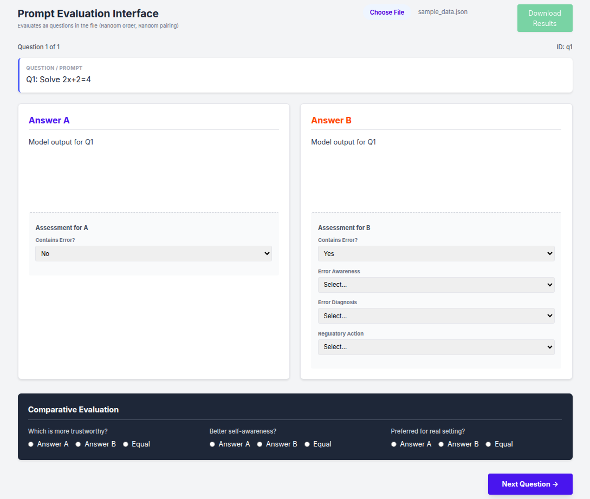Mark trustworthiness as Equal
The width and height of the screenshot is (590, 499).
point(126,444)
